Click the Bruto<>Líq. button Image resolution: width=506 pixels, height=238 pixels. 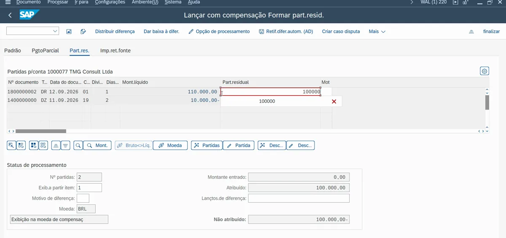point(134,145)
